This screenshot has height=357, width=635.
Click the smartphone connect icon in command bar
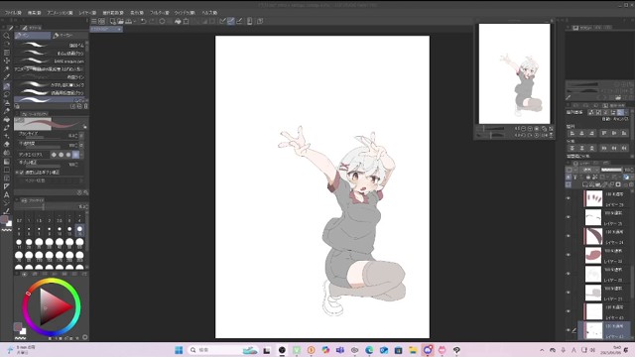(249, 21)
